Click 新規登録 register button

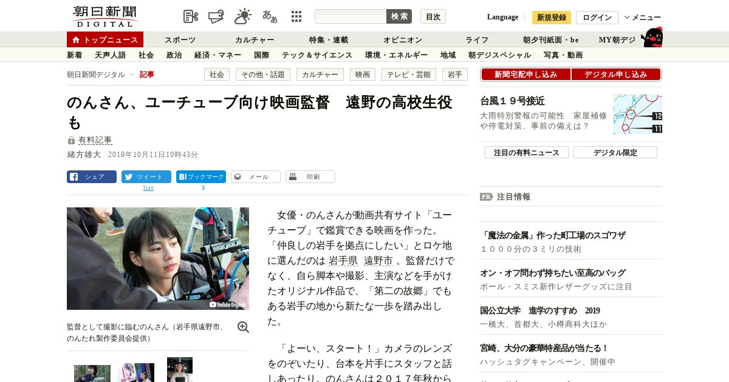[552, 18]
